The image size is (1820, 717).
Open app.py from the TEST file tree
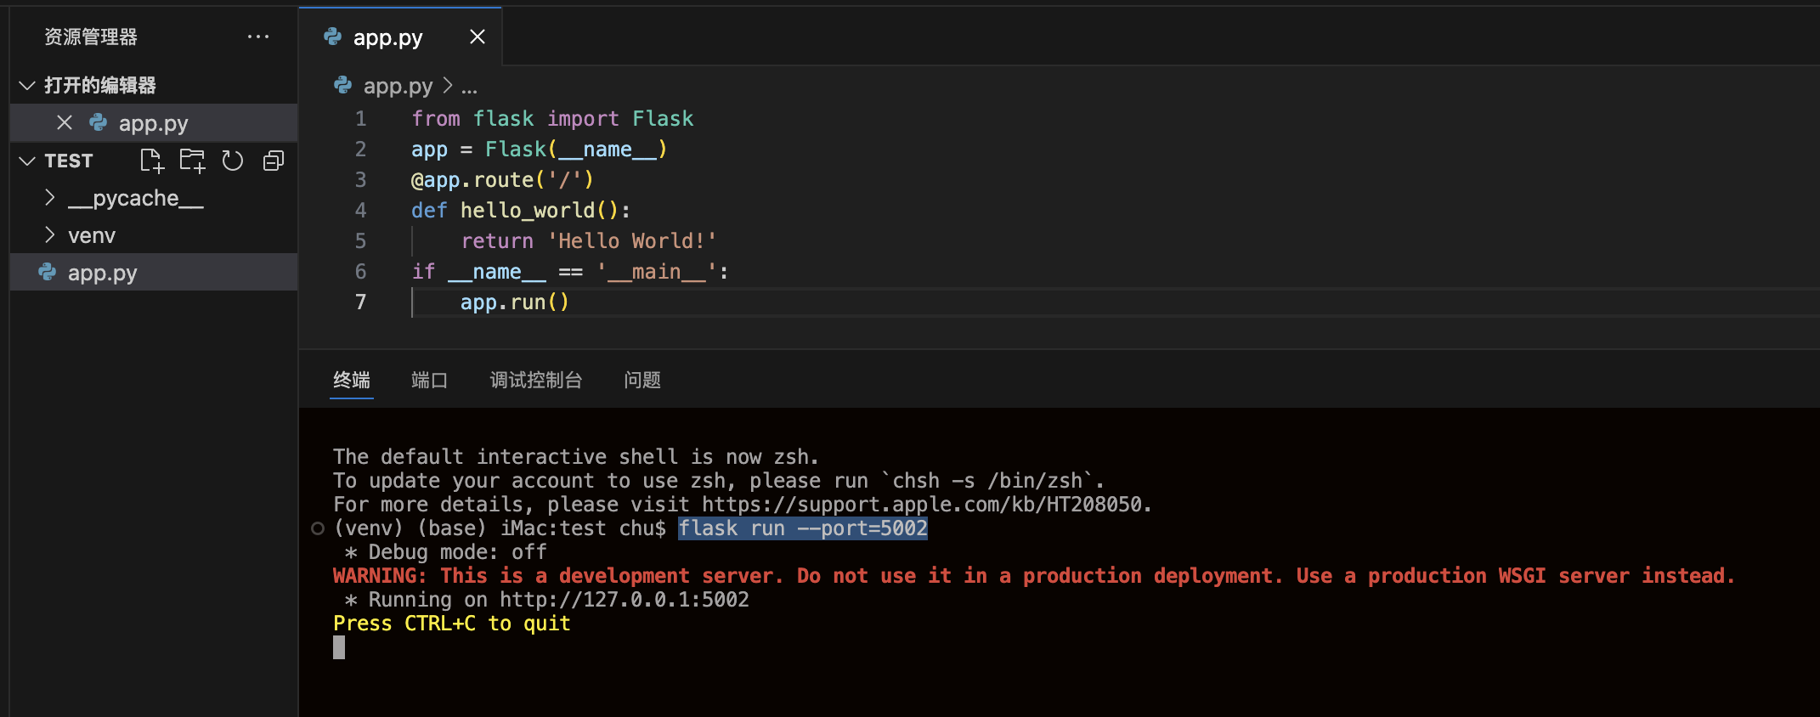coord(102,273)
